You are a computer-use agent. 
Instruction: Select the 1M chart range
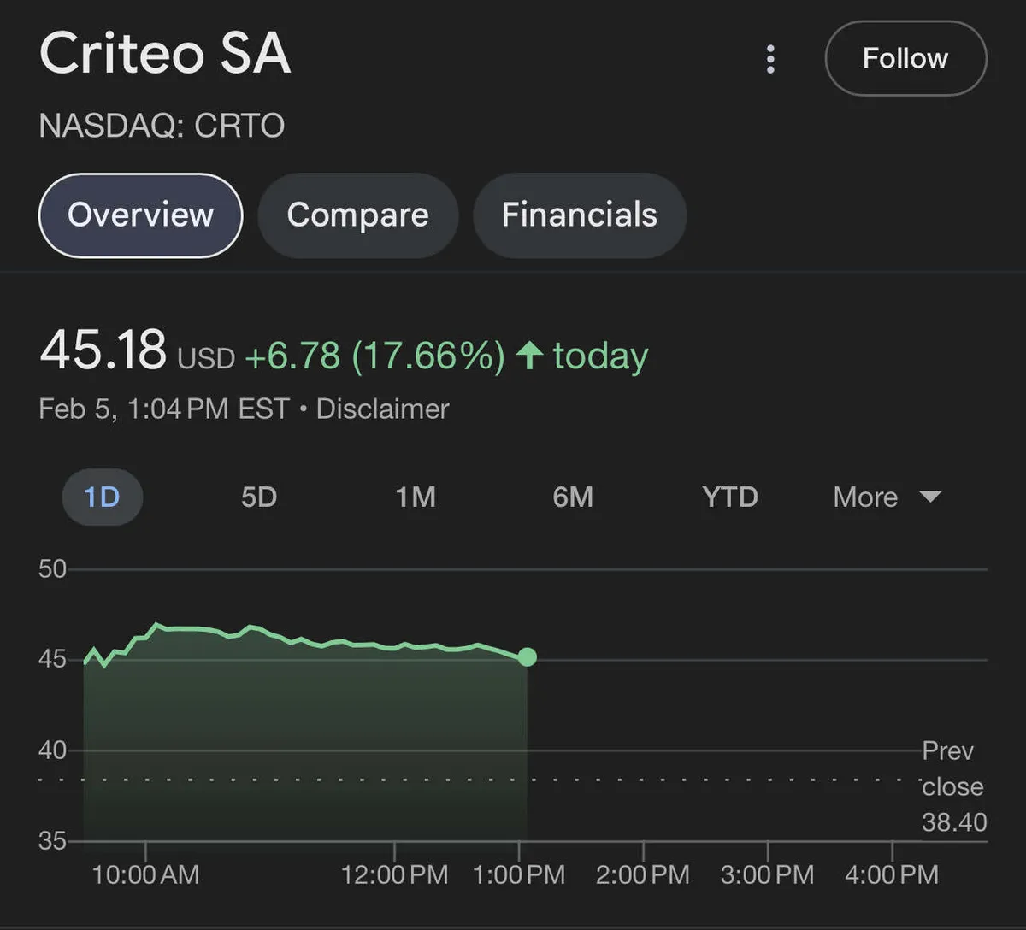pyautogui.click(x=416, y=497)
